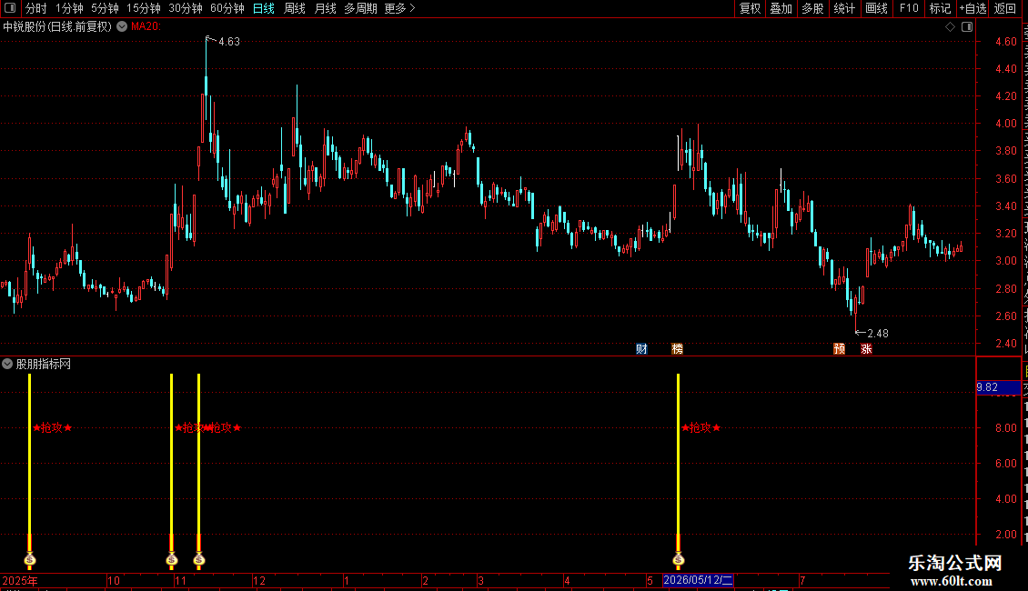The image size is (1028, 591).
Task: Click the second gold coin signal icon
Action: (172, 559)
